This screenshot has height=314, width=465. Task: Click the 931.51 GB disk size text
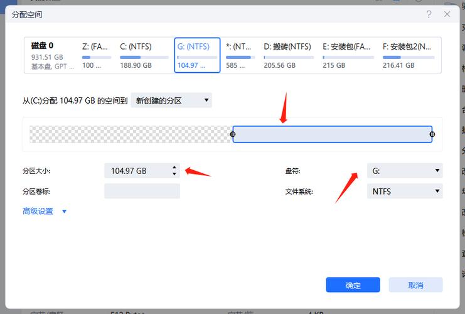pos(47,57)
